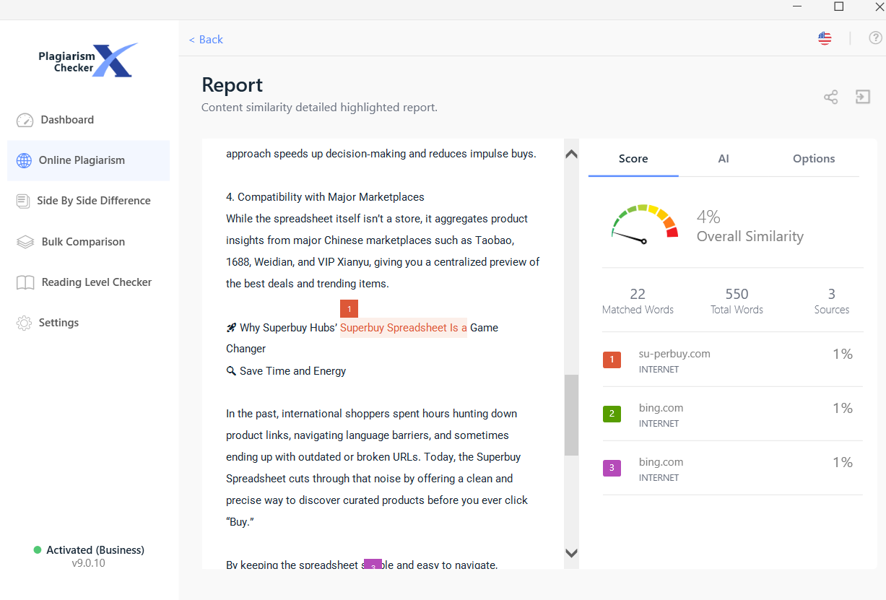Click the report vertical scrollbar thumb
The width and height of the screenshot is (886, 600).
click(571, 415)
